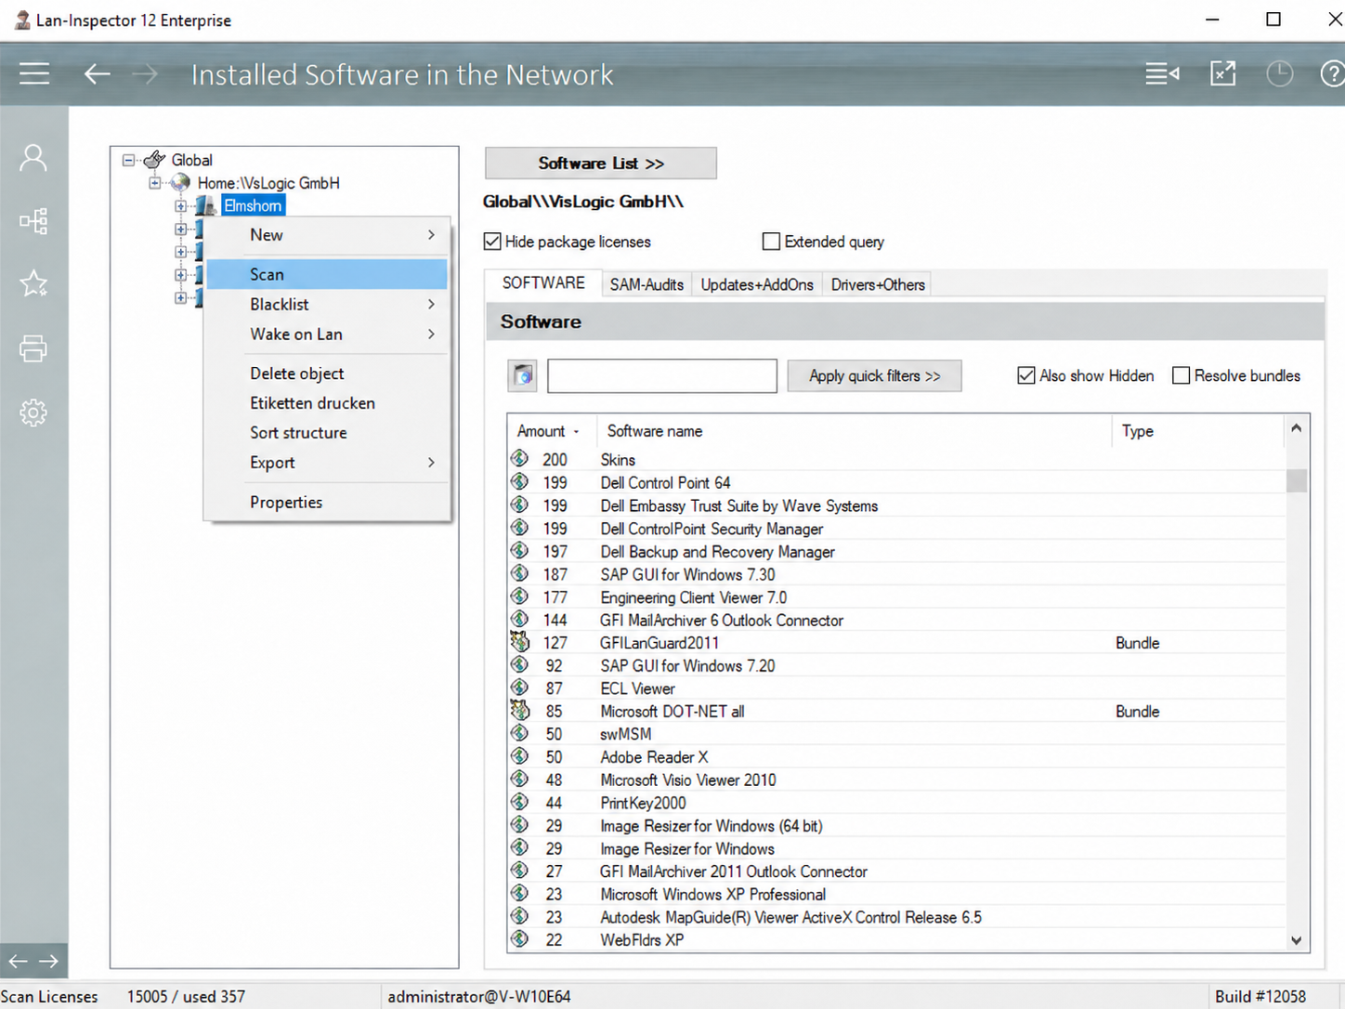Click the Software List >> button

point(601,164)
